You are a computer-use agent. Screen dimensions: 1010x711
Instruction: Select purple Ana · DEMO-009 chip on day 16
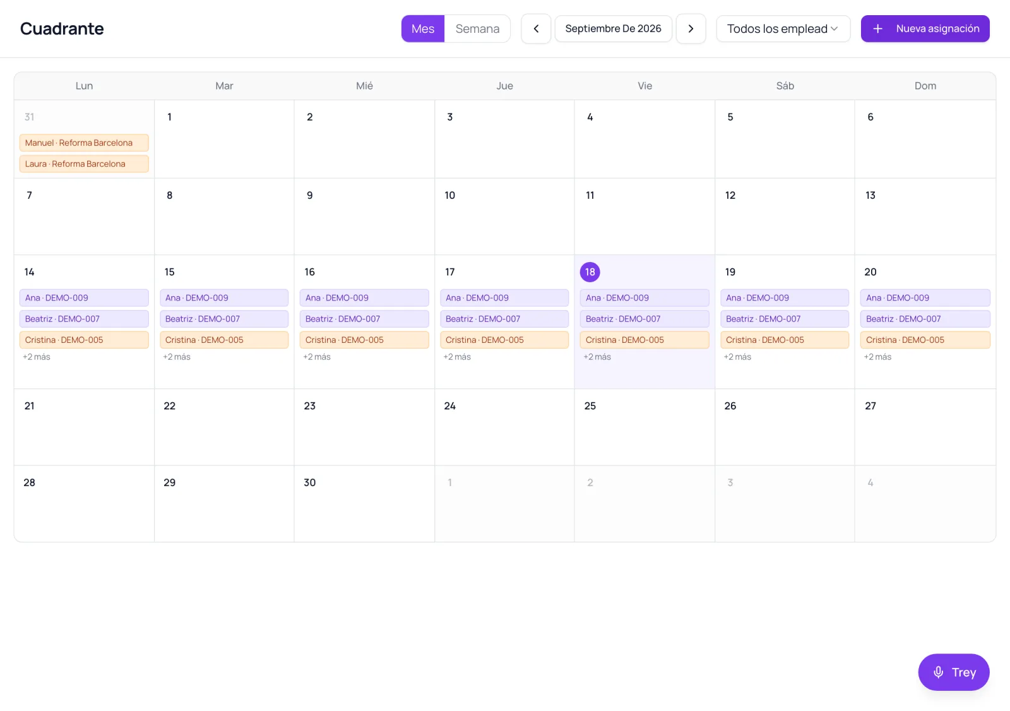364,297
